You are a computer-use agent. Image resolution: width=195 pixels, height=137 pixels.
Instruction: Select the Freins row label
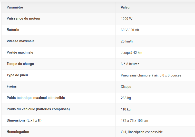tap(12, 87)
